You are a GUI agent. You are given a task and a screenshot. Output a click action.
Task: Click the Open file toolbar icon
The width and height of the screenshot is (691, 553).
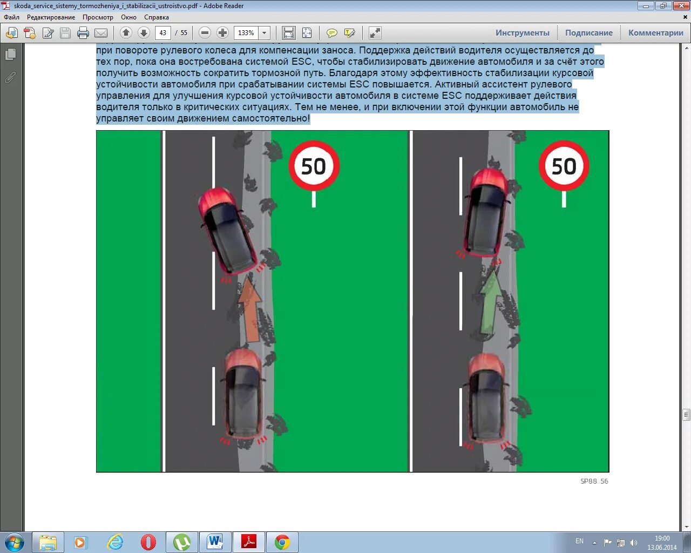point(11,33)
